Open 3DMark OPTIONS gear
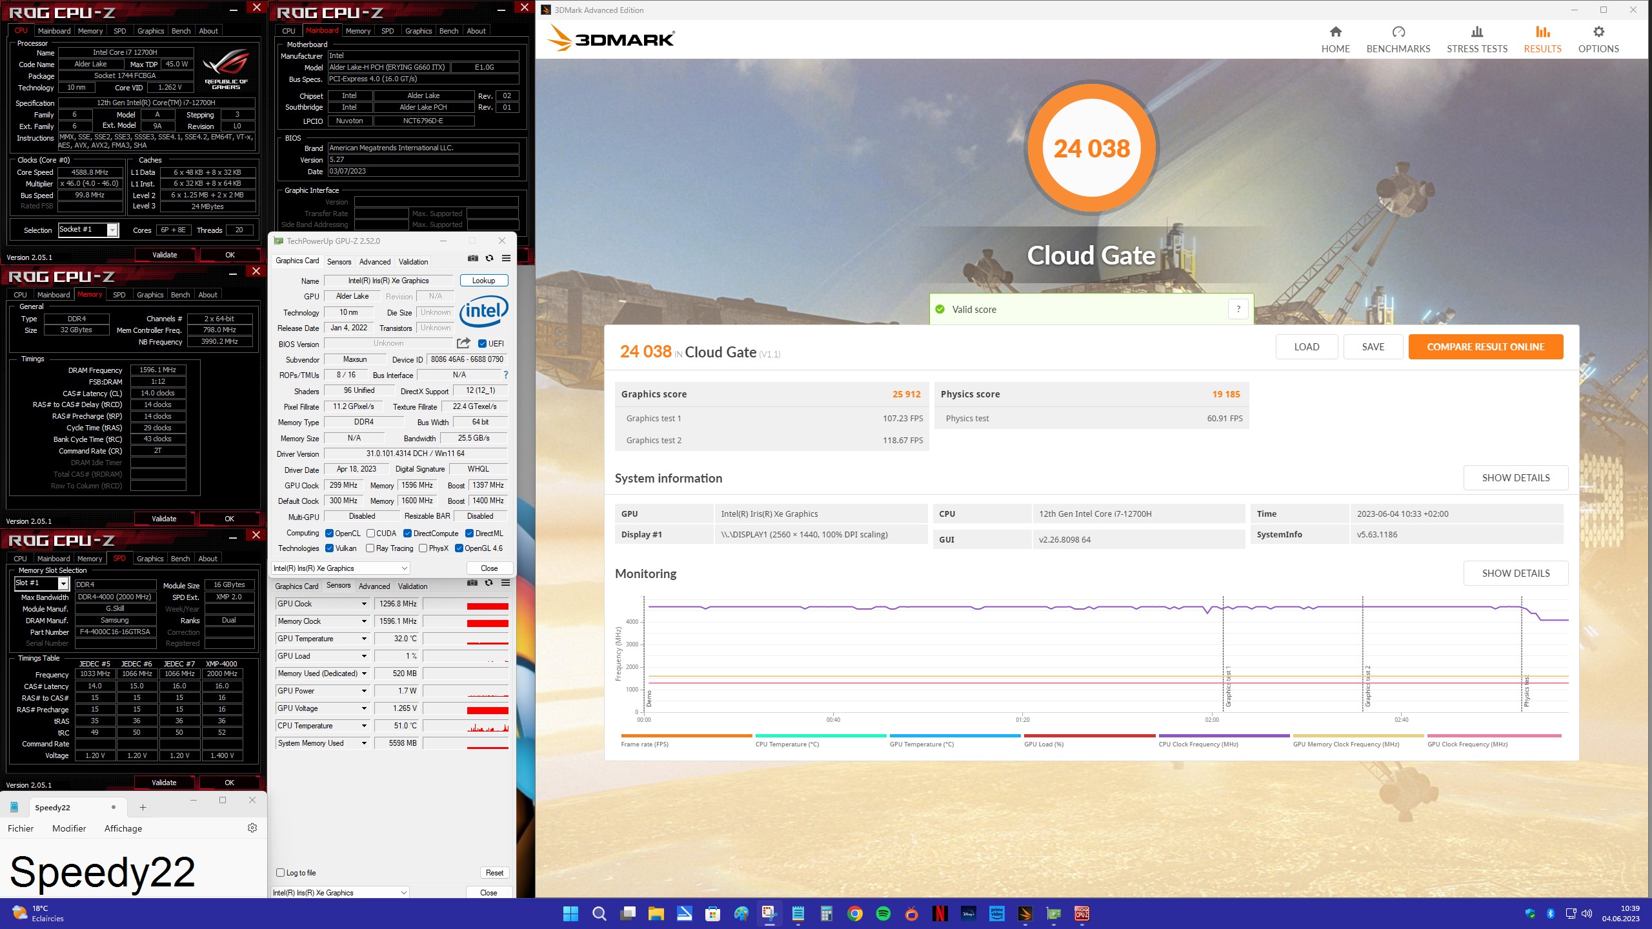The width and height of the screenshot is (1652, 929). pyautogui.click(x=1598, y=39)
